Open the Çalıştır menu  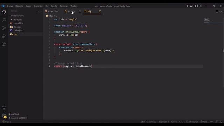pos(54,6)
